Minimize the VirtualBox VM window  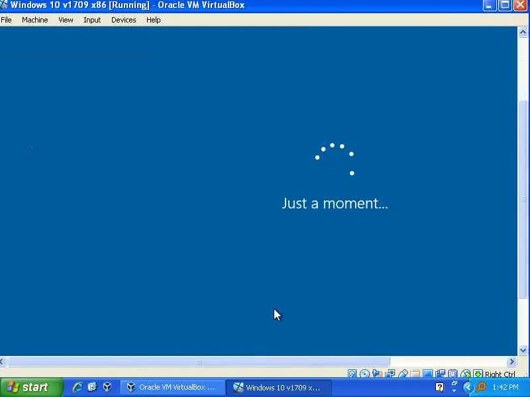click(x=489, y=5)
